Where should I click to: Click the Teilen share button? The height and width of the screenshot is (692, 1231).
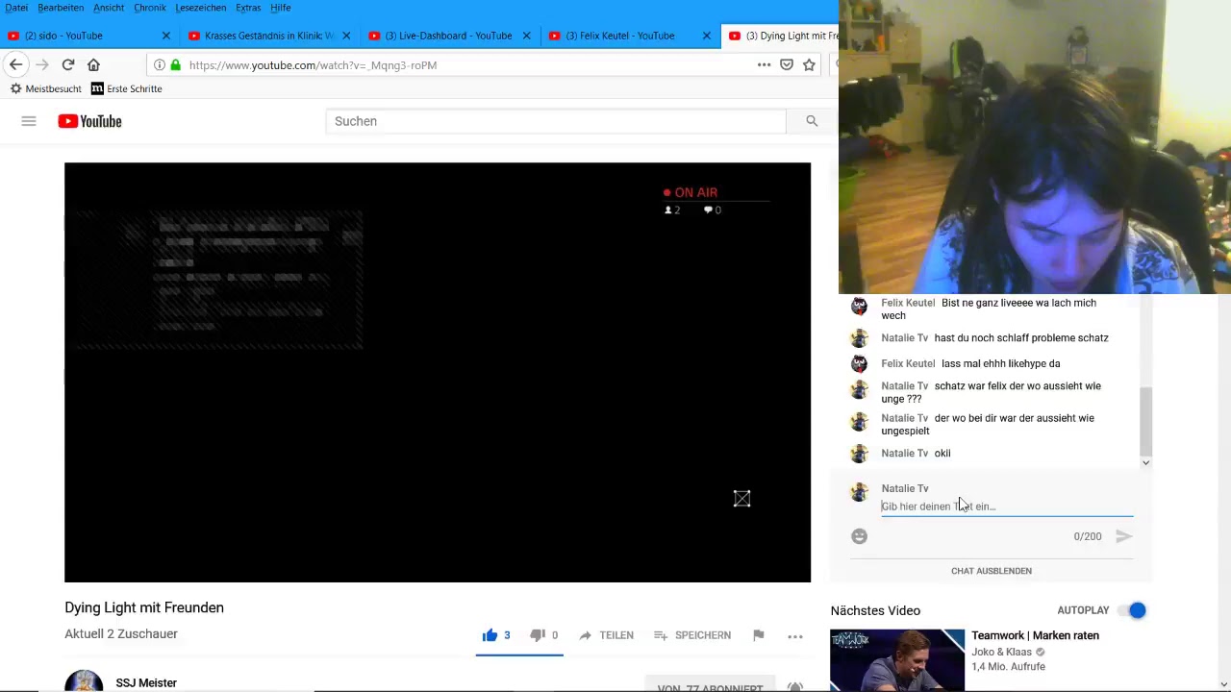(606, 635)
